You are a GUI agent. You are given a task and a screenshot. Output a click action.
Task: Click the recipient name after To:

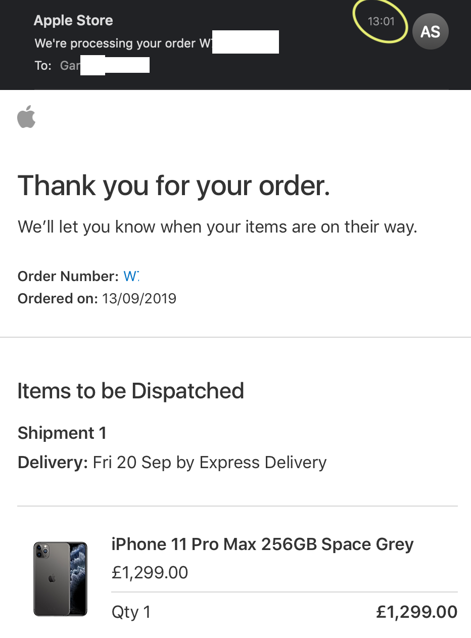pyautogui.click(x=105, y=65)
